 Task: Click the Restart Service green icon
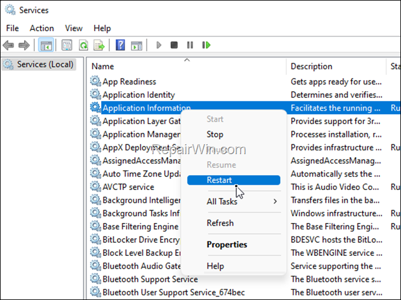click(x=206, y=45)
